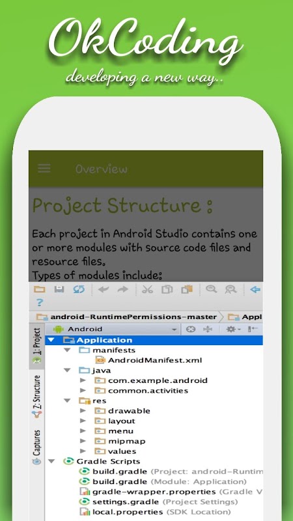This screenshot has width=293, height=521.
Task: Click the Project Structure heading
Action: tap(122, 206)
